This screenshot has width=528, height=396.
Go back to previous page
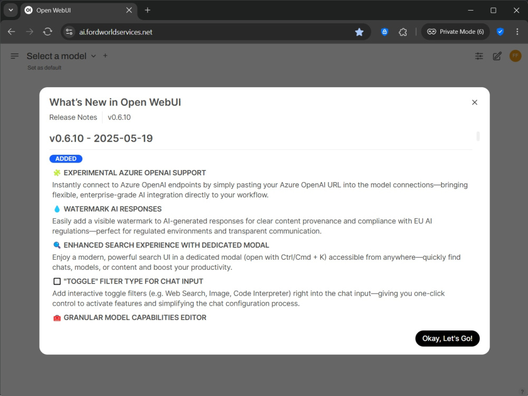12,32
